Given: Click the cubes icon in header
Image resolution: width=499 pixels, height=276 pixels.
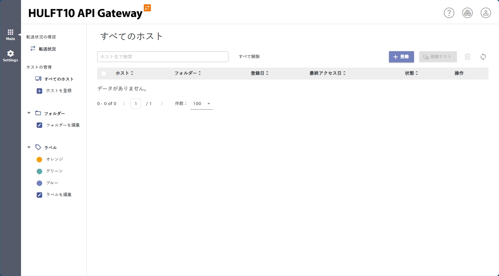Looking at the screenshot, I should click(x=467, y=13).
